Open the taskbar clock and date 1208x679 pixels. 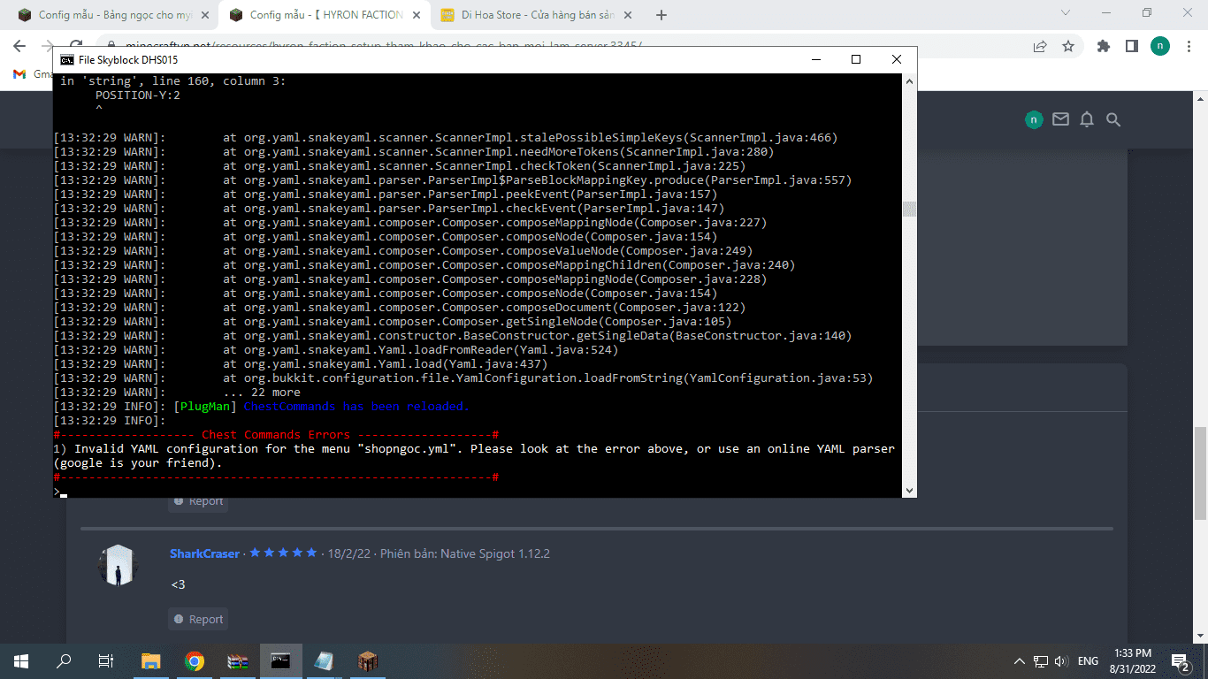click(x=1132, y=660)
